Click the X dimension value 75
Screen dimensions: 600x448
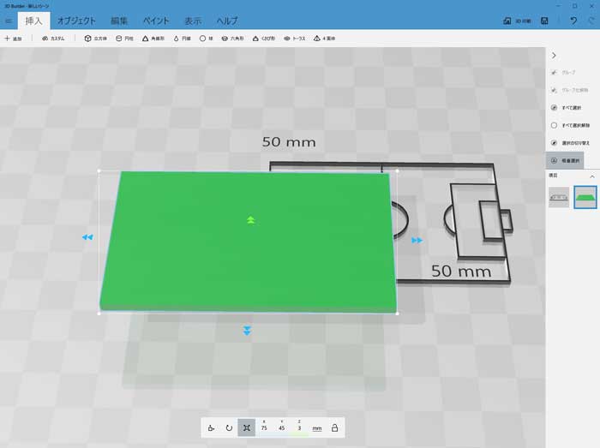click(x=264, y=428)
